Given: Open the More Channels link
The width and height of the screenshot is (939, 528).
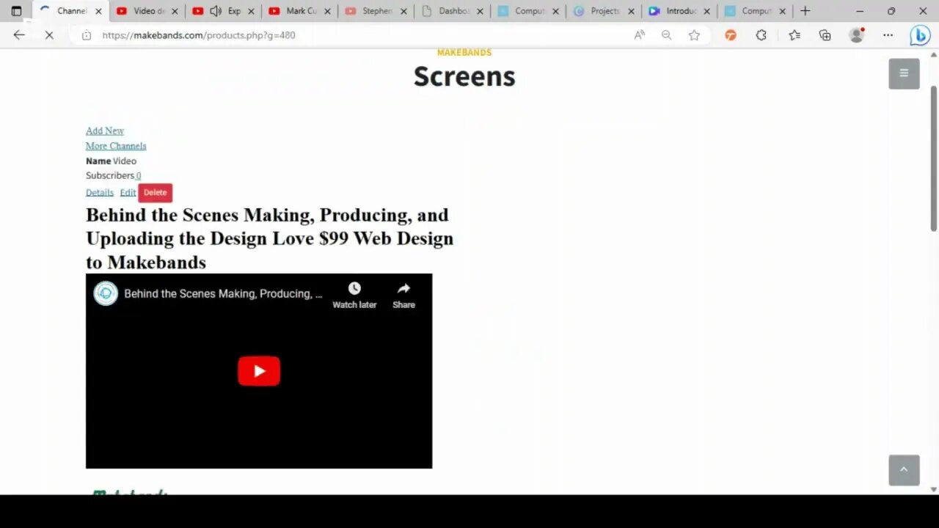Looking at the screenshot, I should point(116,146).
